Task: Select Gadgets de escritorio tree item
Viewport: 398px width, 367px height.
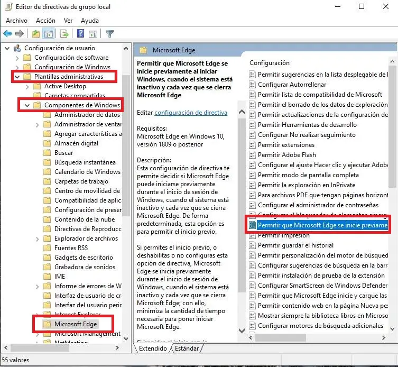Action: (x=84, y=258)
